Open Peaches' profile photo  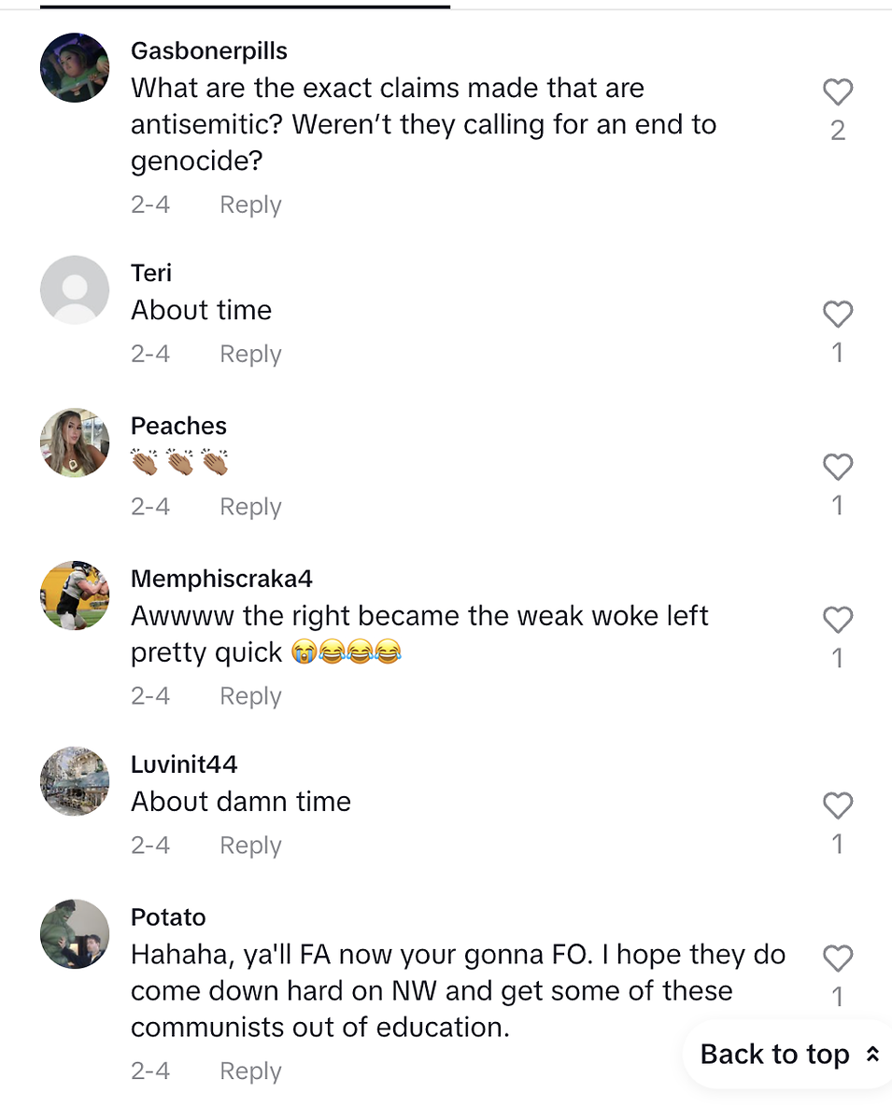pyautogui.click(x=75, y=442)
